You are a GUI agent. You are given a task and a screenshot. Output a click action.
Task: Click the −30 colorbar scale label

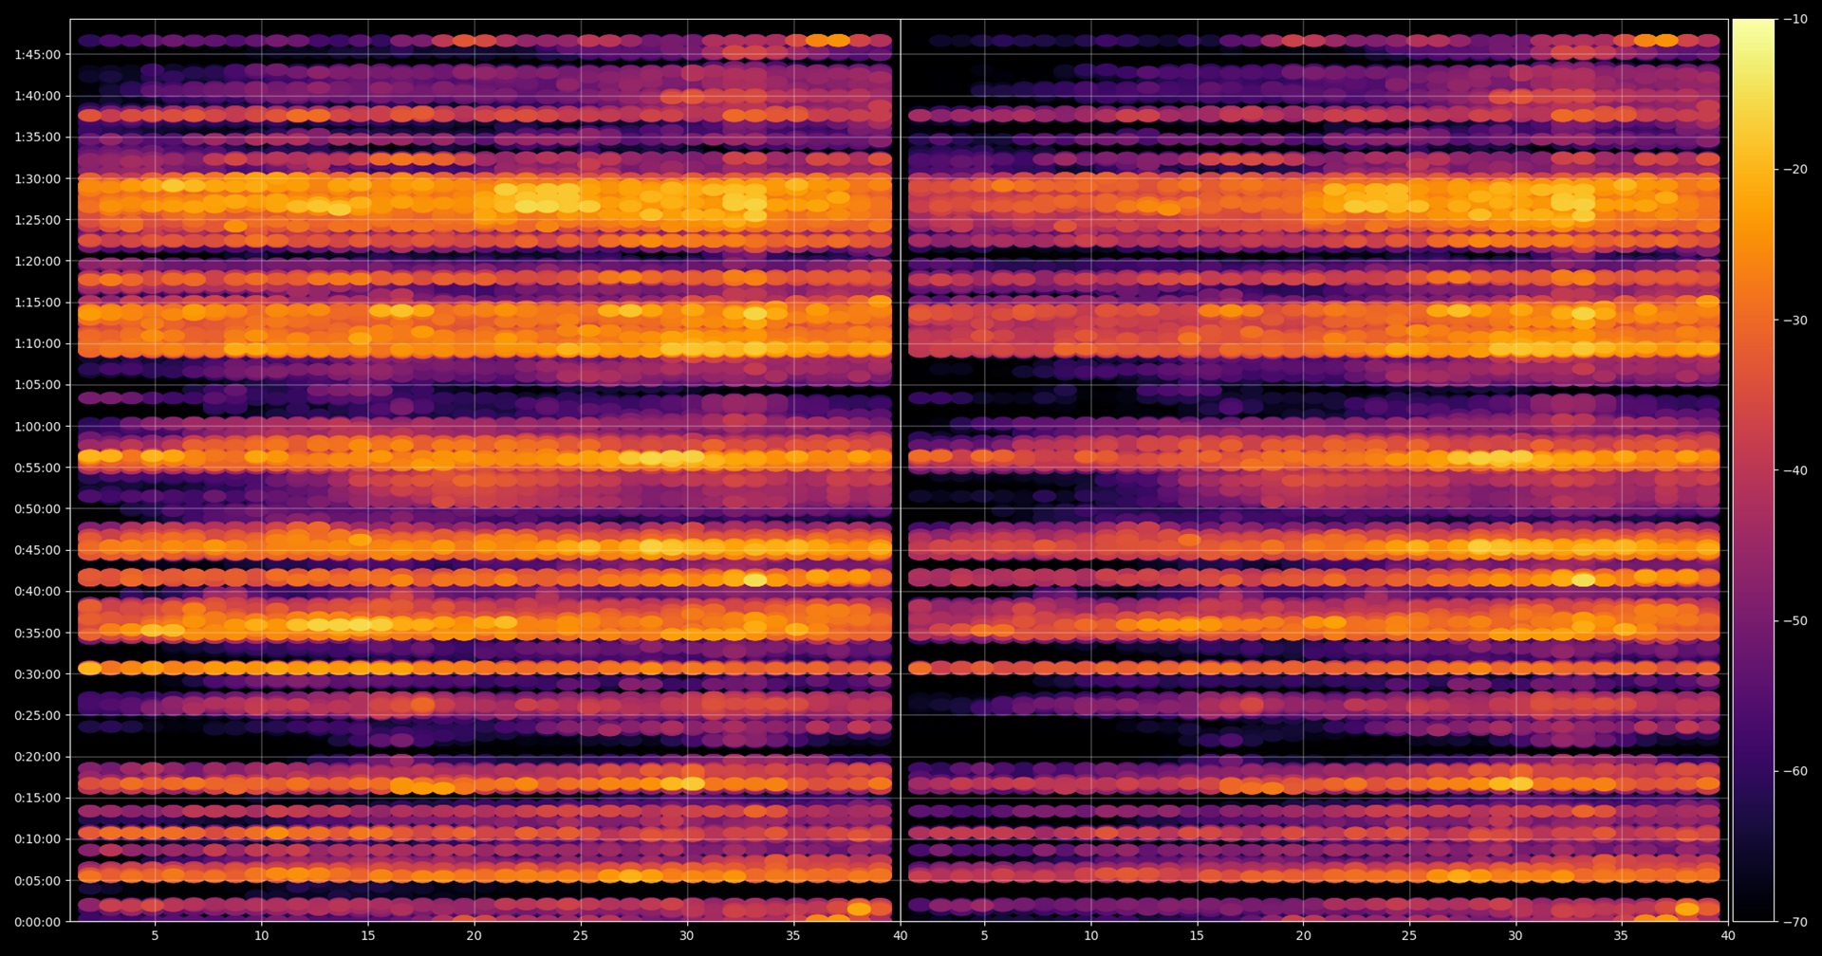[x=1795, y=321]
